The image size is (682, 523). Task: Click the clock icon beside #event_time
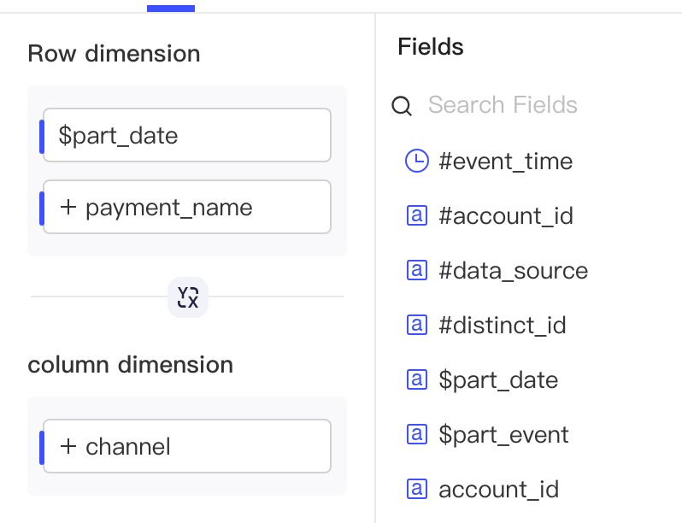(x=417, y=161)
